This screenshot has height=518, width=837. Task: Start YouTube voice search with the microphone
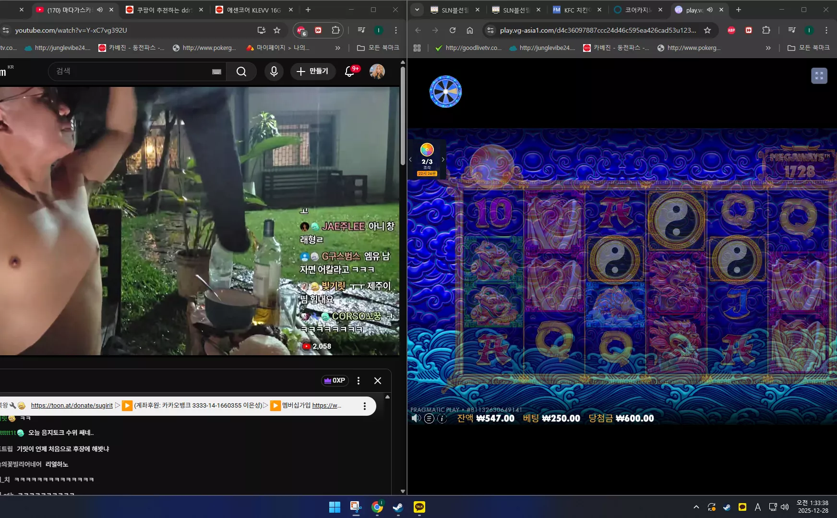point(274,72)
